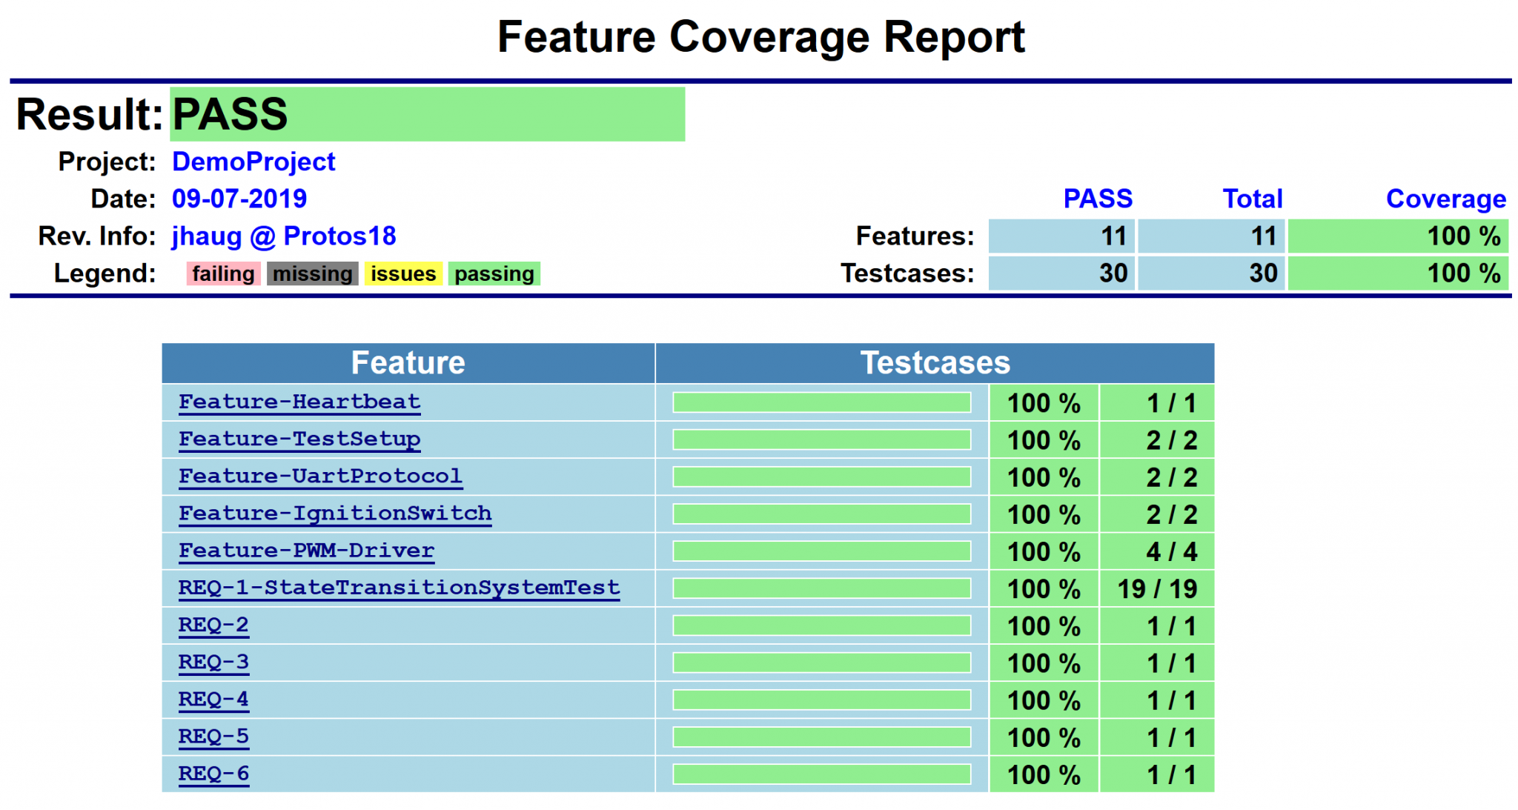The height and width of the screenshot is (810, 1518).
Task: Open the REQ-3 requirement link
Action: (213, 662)
